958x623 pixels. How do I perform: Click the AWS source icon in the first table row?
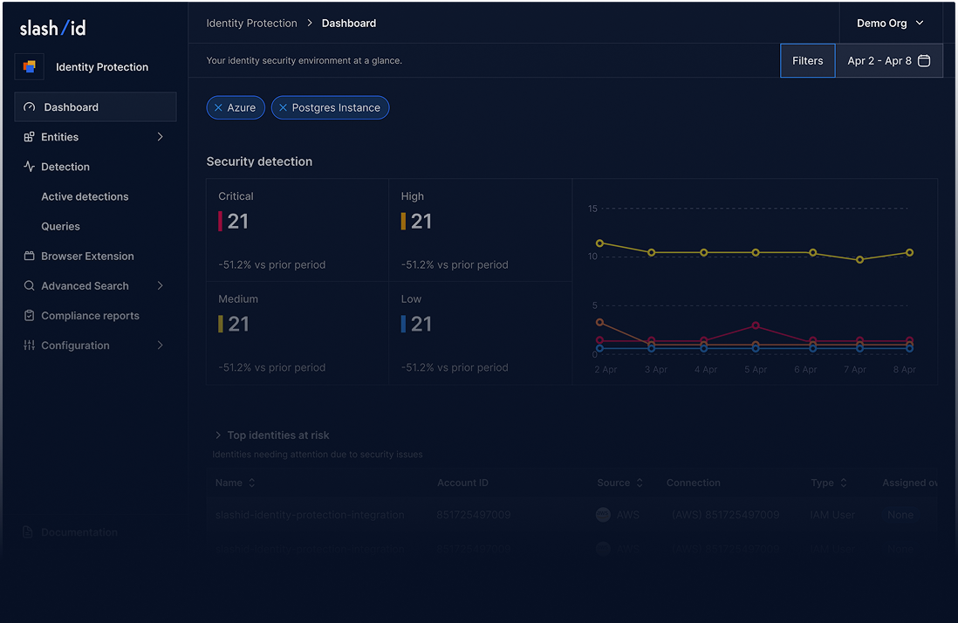[603, 514]
